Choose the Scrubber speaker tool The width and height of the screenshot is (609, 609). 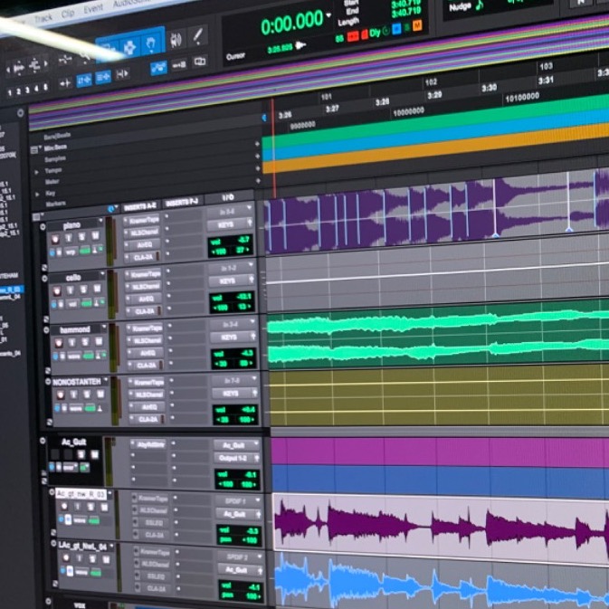pos(176,39)
